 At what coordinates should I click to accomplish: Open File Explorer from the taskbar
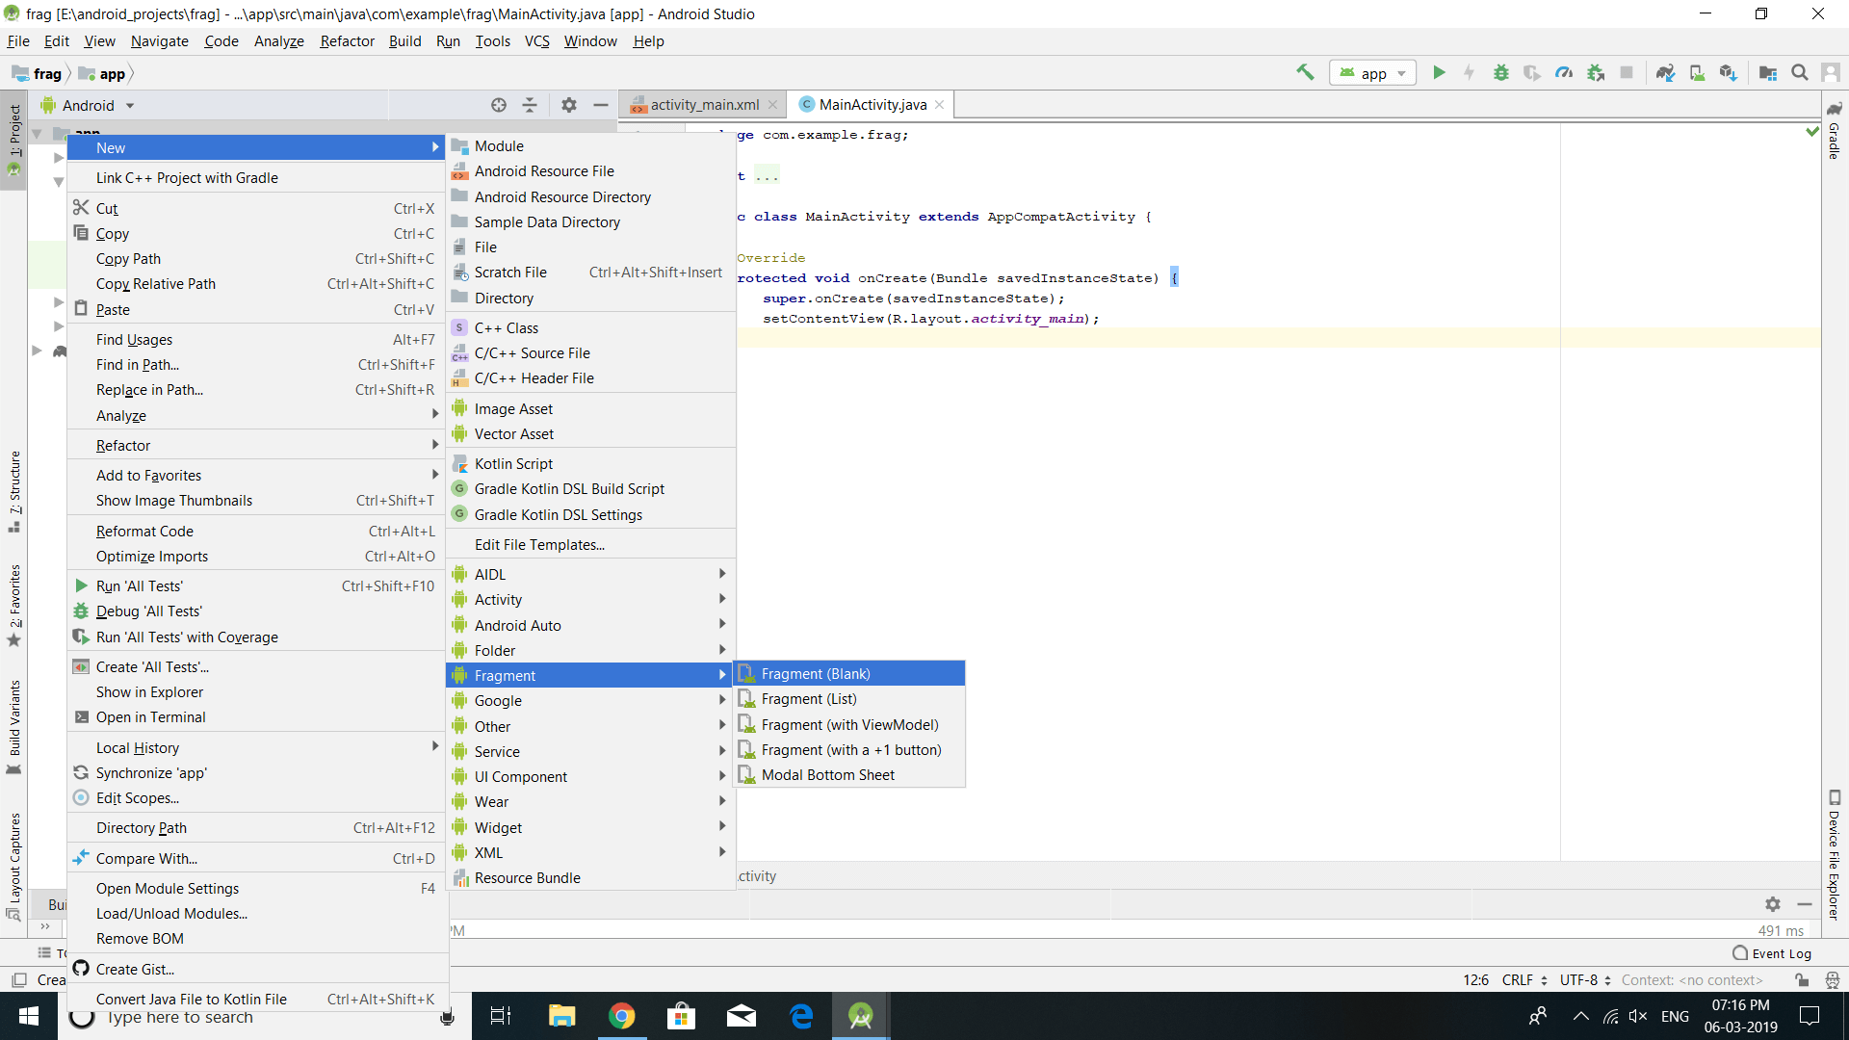pyautogui.click(x=561, y=1016)
